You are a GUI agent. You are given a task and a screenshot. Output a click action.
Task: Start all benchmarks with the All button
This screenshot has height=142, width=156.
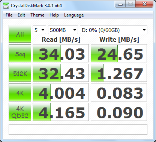pyautogui.click(x=20, y=34)
